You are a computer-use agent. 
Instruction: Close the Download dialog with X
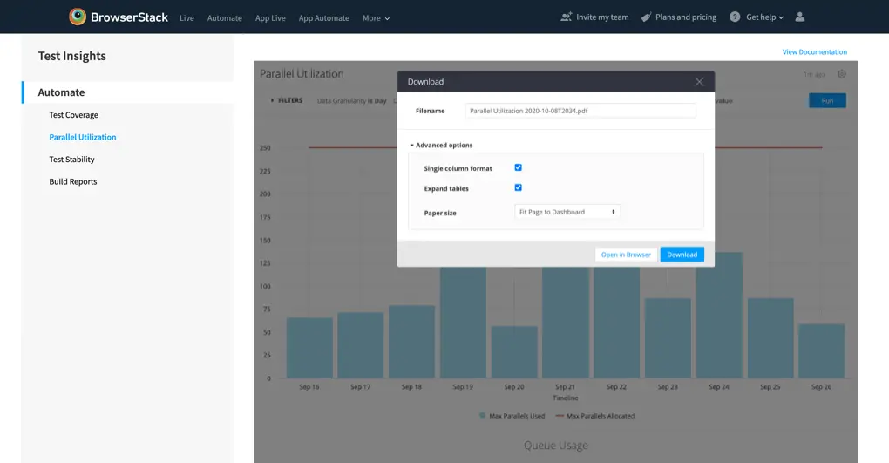[x=699, y=82]
